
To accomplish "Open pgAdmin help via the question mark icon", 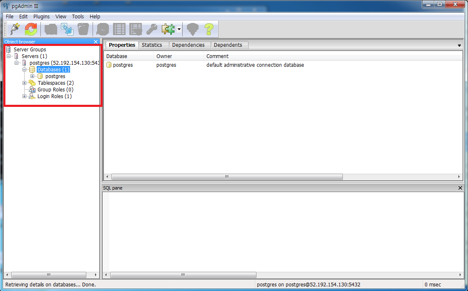I will [208, 29].
